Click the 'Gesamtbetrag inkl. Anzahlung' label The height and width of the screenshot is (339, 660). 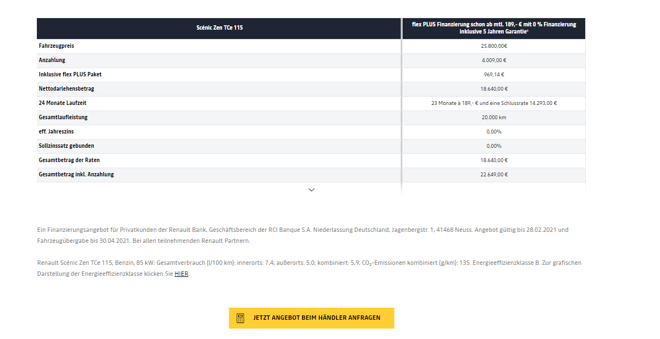76,174
